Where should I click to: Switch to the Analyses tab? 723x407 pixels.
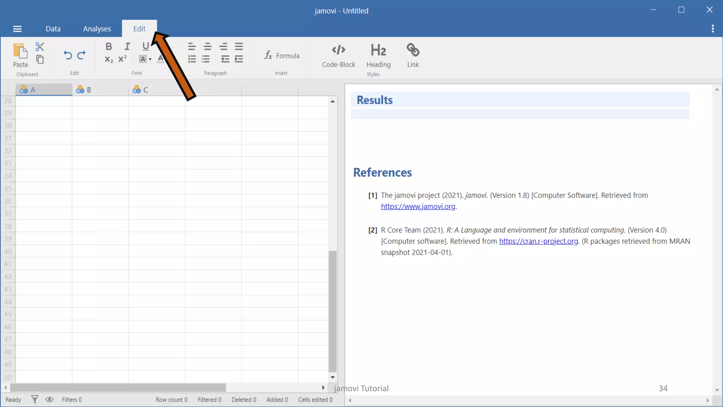97,29
